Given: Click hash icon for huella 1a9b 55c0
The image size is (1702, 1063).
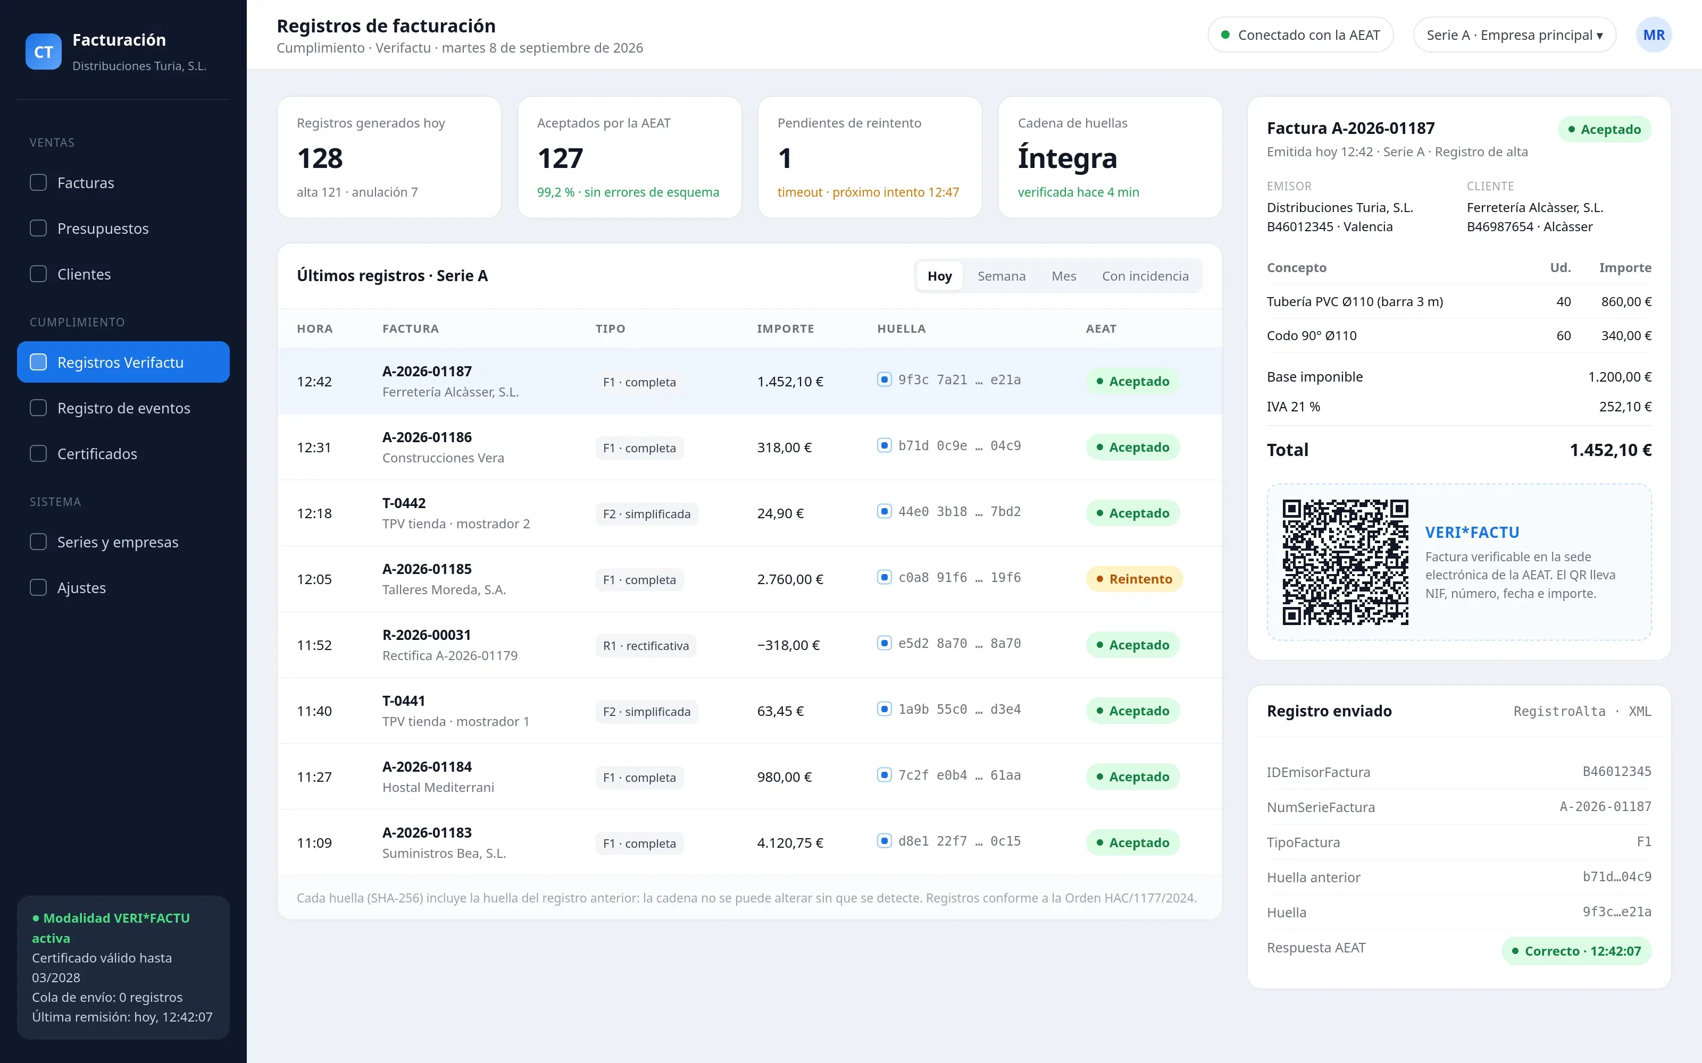Looking at the screenshot, I should [x=885, y=708].
